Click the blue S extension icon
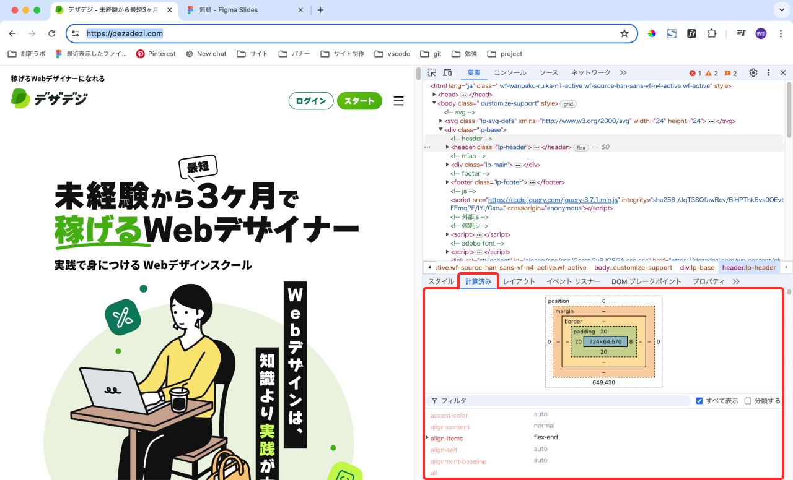Viewport: 793px width, 480px height. (x=672, y=33)
